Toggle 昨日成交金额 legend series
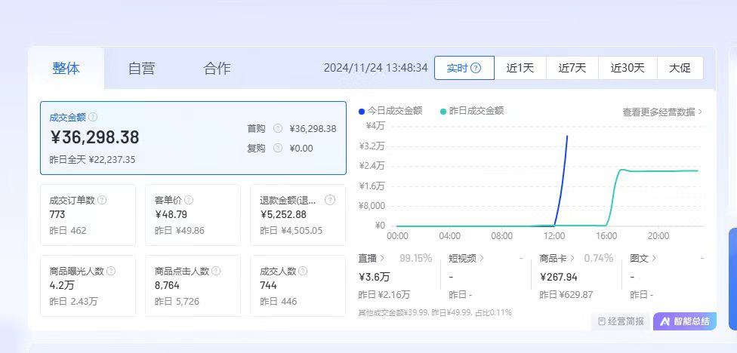The height and width of the screenshot is (353, 737). [x=472, y=111]
